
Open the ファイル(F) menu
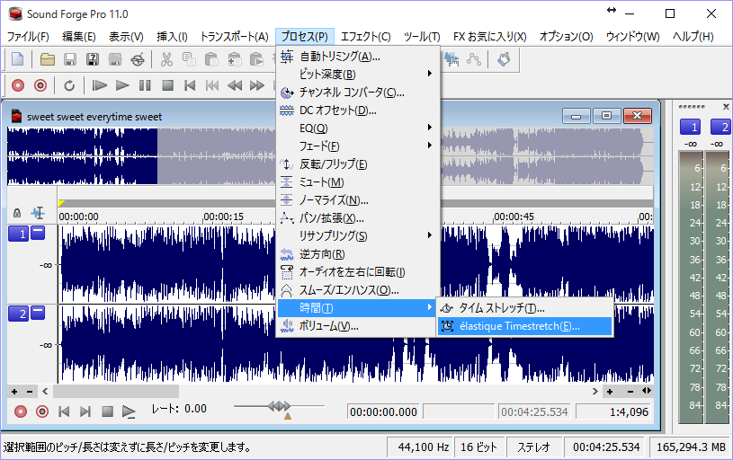pyautogui.click(x=28, y=37)
